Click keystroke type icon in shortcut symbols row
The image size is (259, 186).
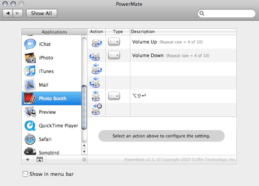click(x=114, y=96)
